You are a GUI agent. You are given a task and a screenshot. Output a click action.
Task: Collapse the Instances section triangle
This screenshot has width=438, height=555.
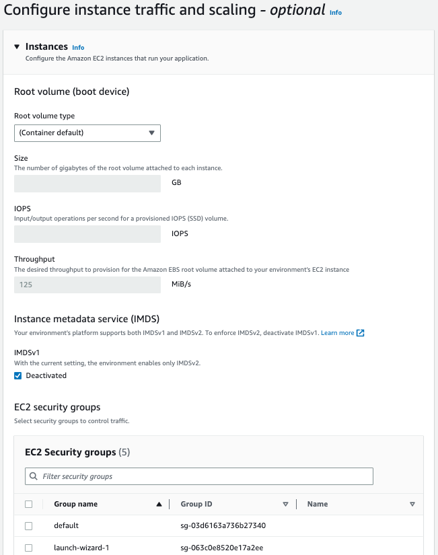coord(17,47)
